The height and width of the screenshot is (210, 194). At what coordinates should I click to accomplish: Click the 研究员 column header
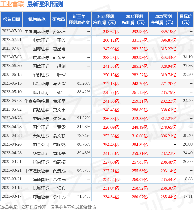point(59,19)
